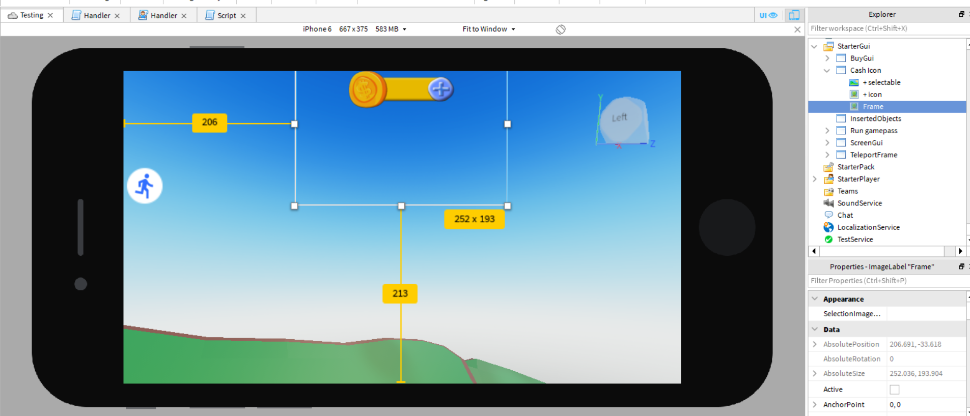Click the Explorer scrollbar right arrow
The image size is (970, 416).
coord(960,251)
